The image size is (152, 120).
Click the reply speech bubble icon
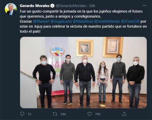[22, 114]
